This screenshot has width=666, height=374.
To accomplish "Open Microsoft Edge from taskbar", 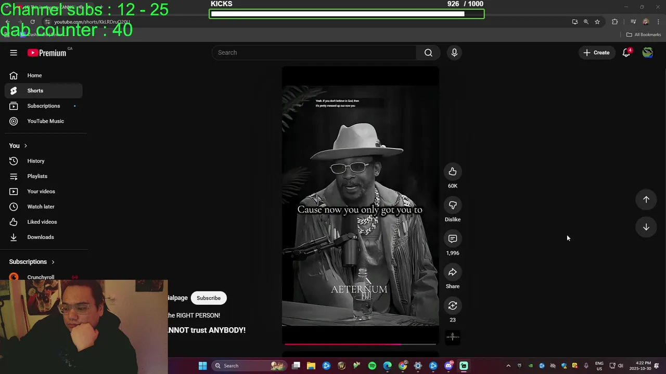I will pos(387,366).
